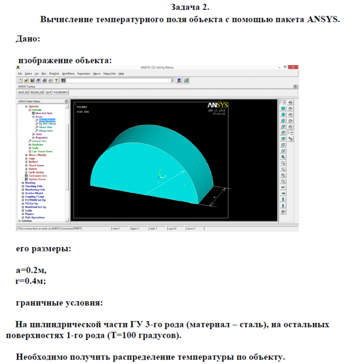Click the Zoom Out minus magnifier icon
Viewport: 364px width, 364px height.
click(283, 181)
